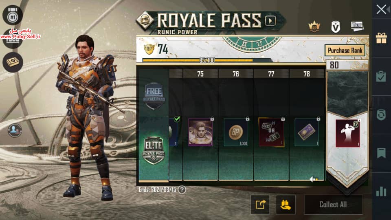Open the season end date help icon

tap(182, 190)
